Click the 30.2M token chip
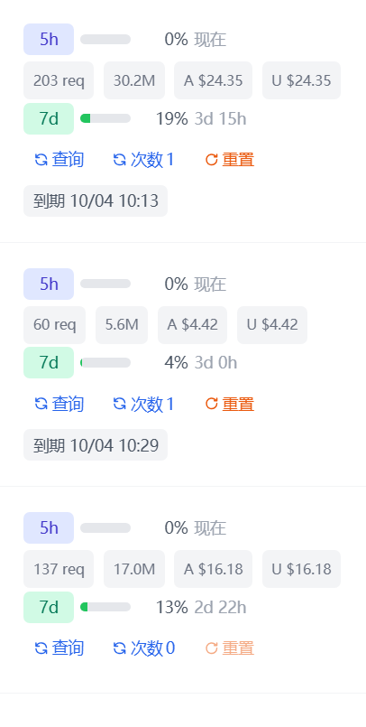The image size is (366, 727). (134, 80)
